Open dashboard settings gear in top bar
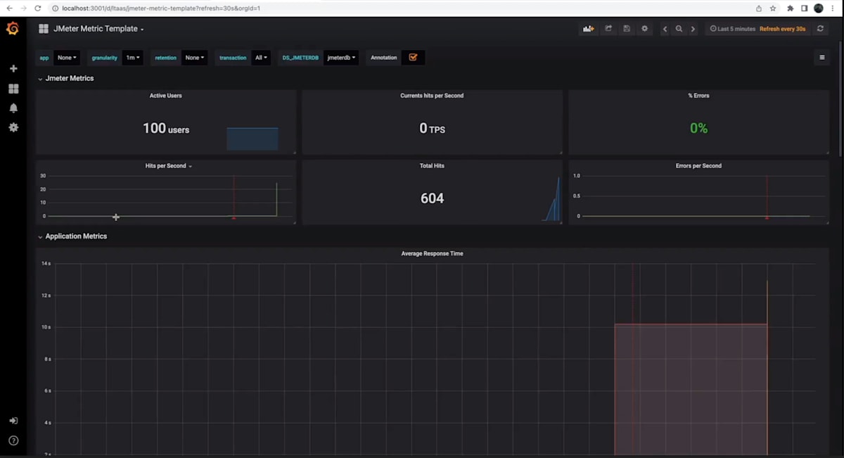Screen dimensions: 844x458 [x=644, y=29]
